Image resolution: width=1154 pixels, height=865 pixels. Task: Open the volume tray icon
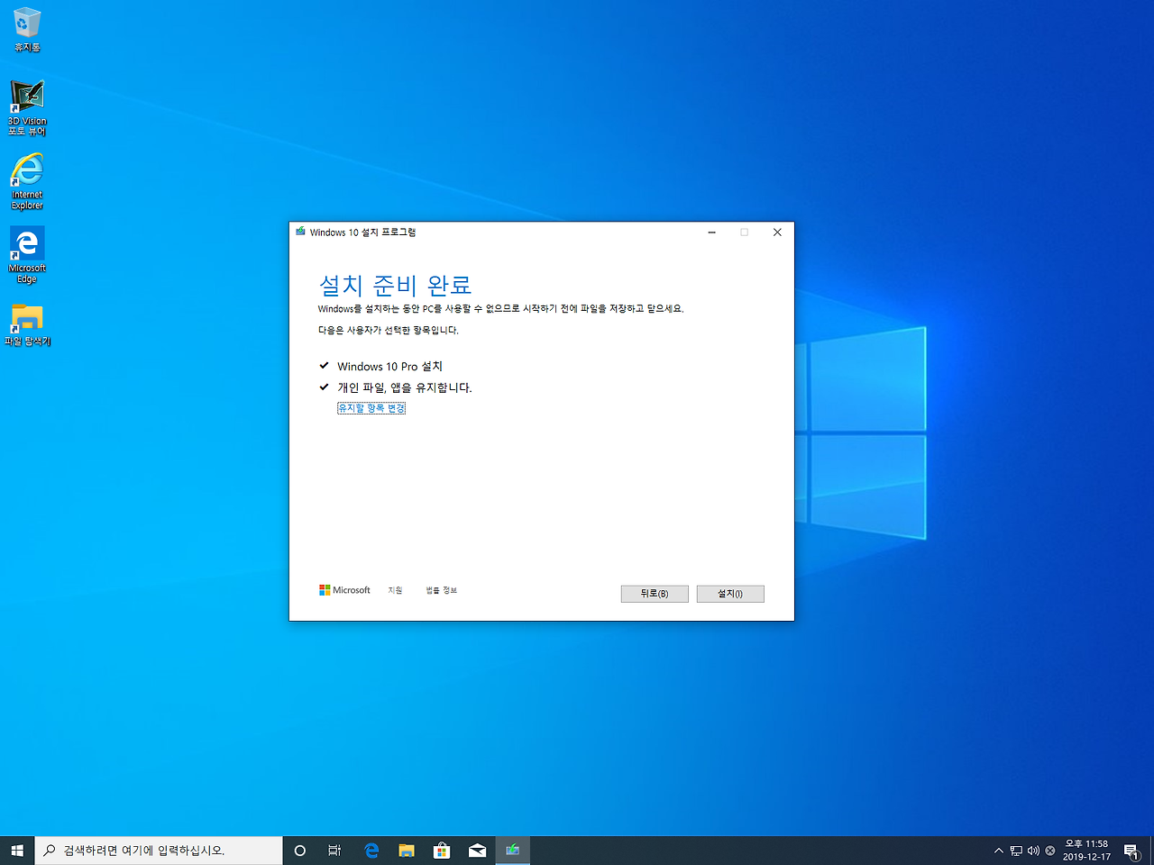point(1033,851)
